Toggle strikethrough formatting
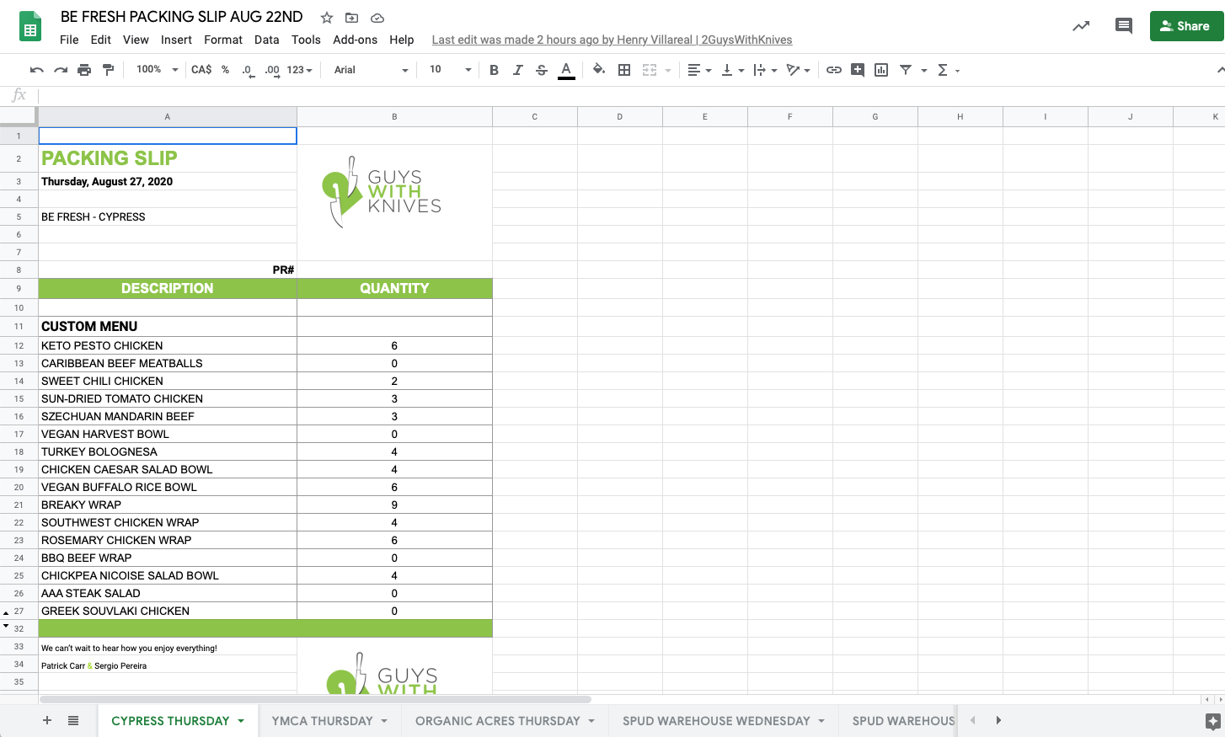This screenshot has width=1225, height=737. click(542, 70)
